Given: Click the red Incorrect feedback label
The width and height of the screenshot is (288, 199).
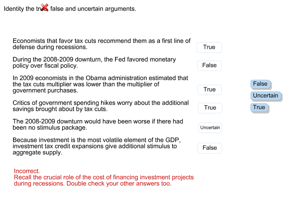Looking at the screenshot, I should (x=27, y=171).
